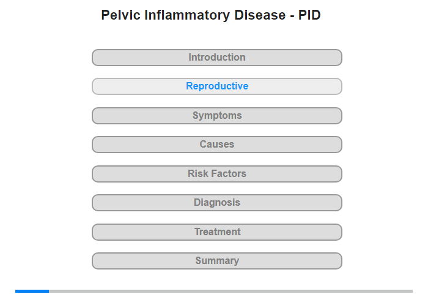View the Risk Factors section

click(217, 174)
